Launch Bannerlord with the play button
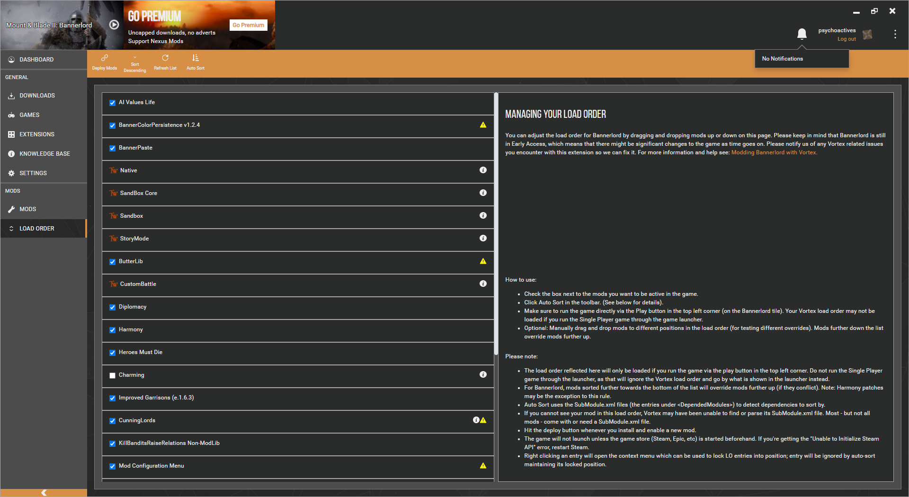 114,25
